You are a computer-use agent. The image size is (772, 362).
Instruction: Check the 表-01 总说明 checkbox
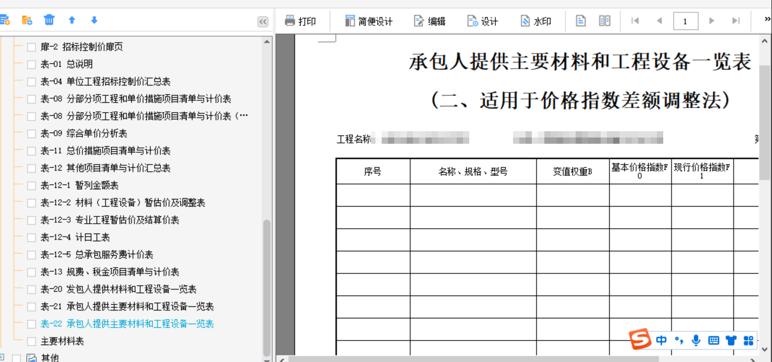pos(31,64)
